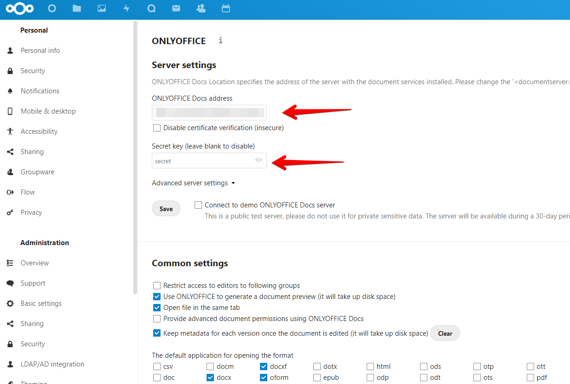The width and height of the screenshot is (570, 384).
Task: Click the Privacy key icon
Action: (10, 212)
